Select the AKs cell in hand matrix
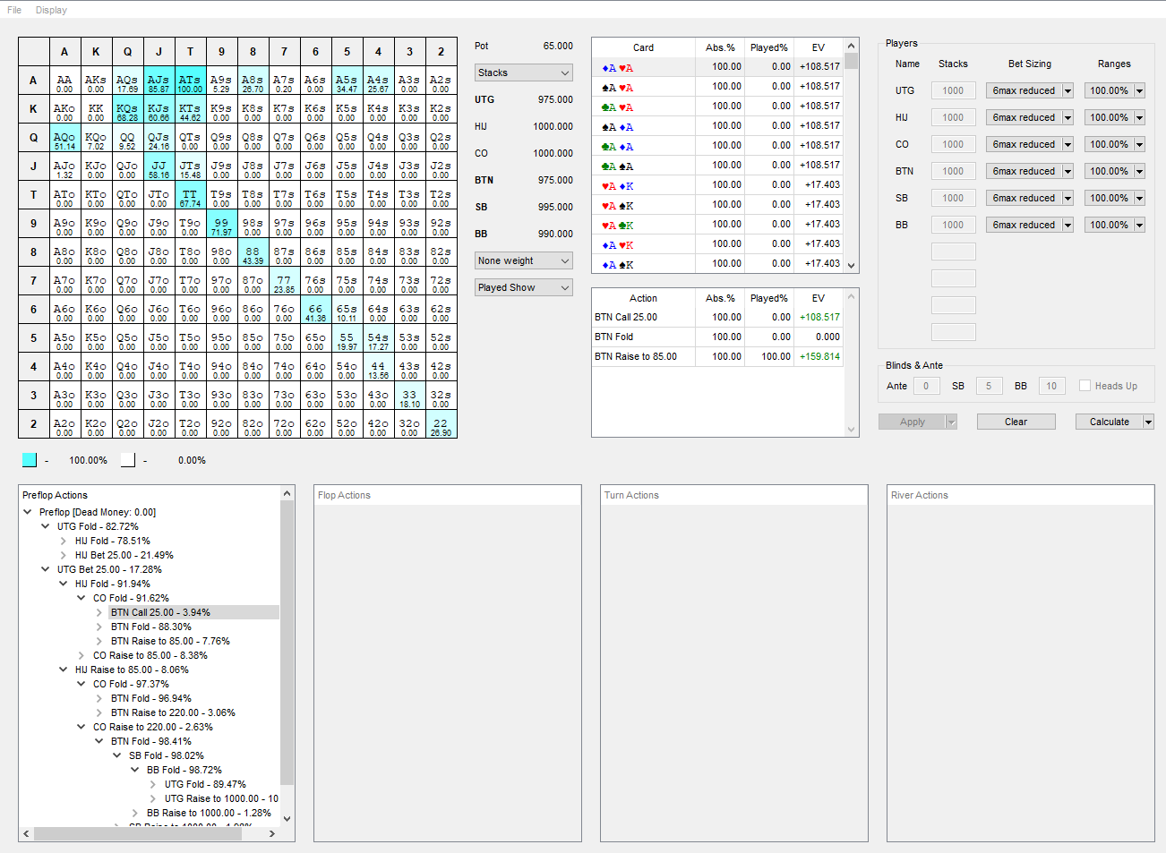 [96, 82]
